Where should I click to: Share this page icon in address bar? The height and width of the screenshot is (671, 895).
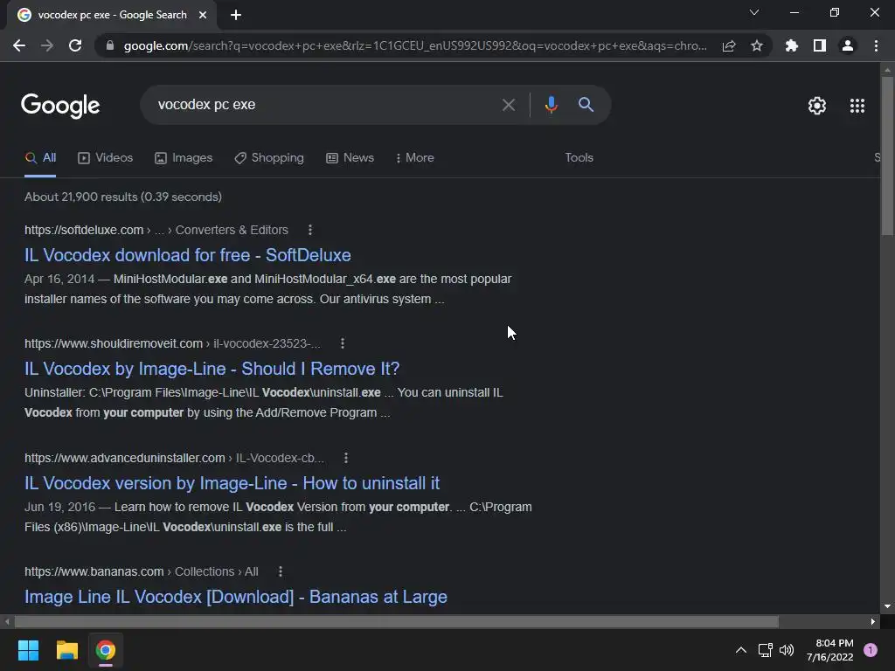pos(729,45)
